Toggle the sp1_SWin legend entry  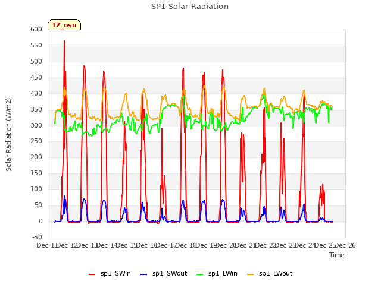[x=110, y=274]
